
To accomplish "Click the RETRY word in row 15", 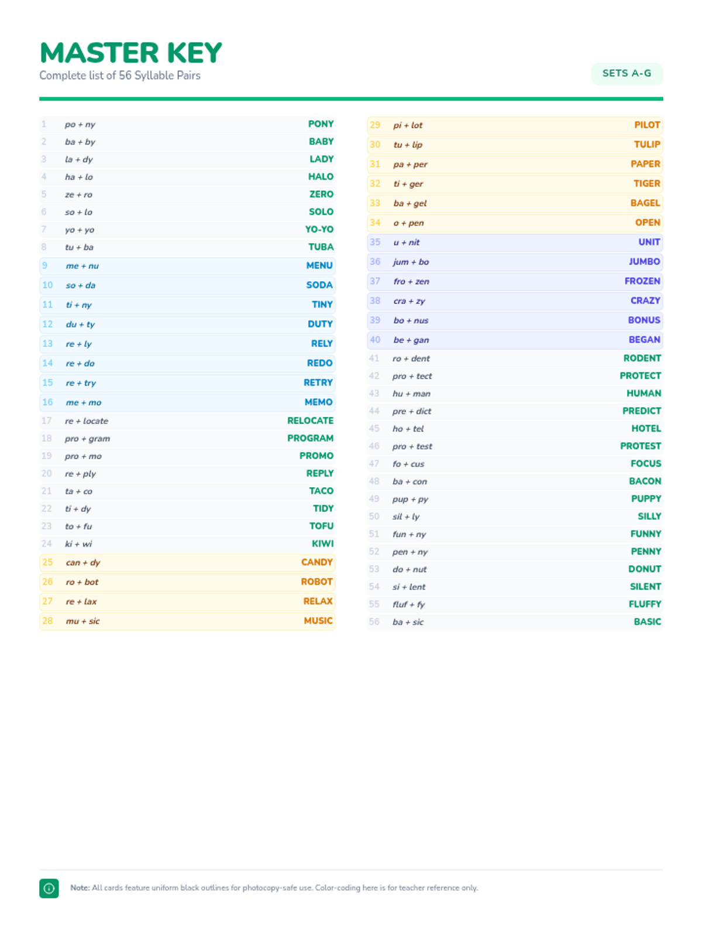I will [318, 383].
